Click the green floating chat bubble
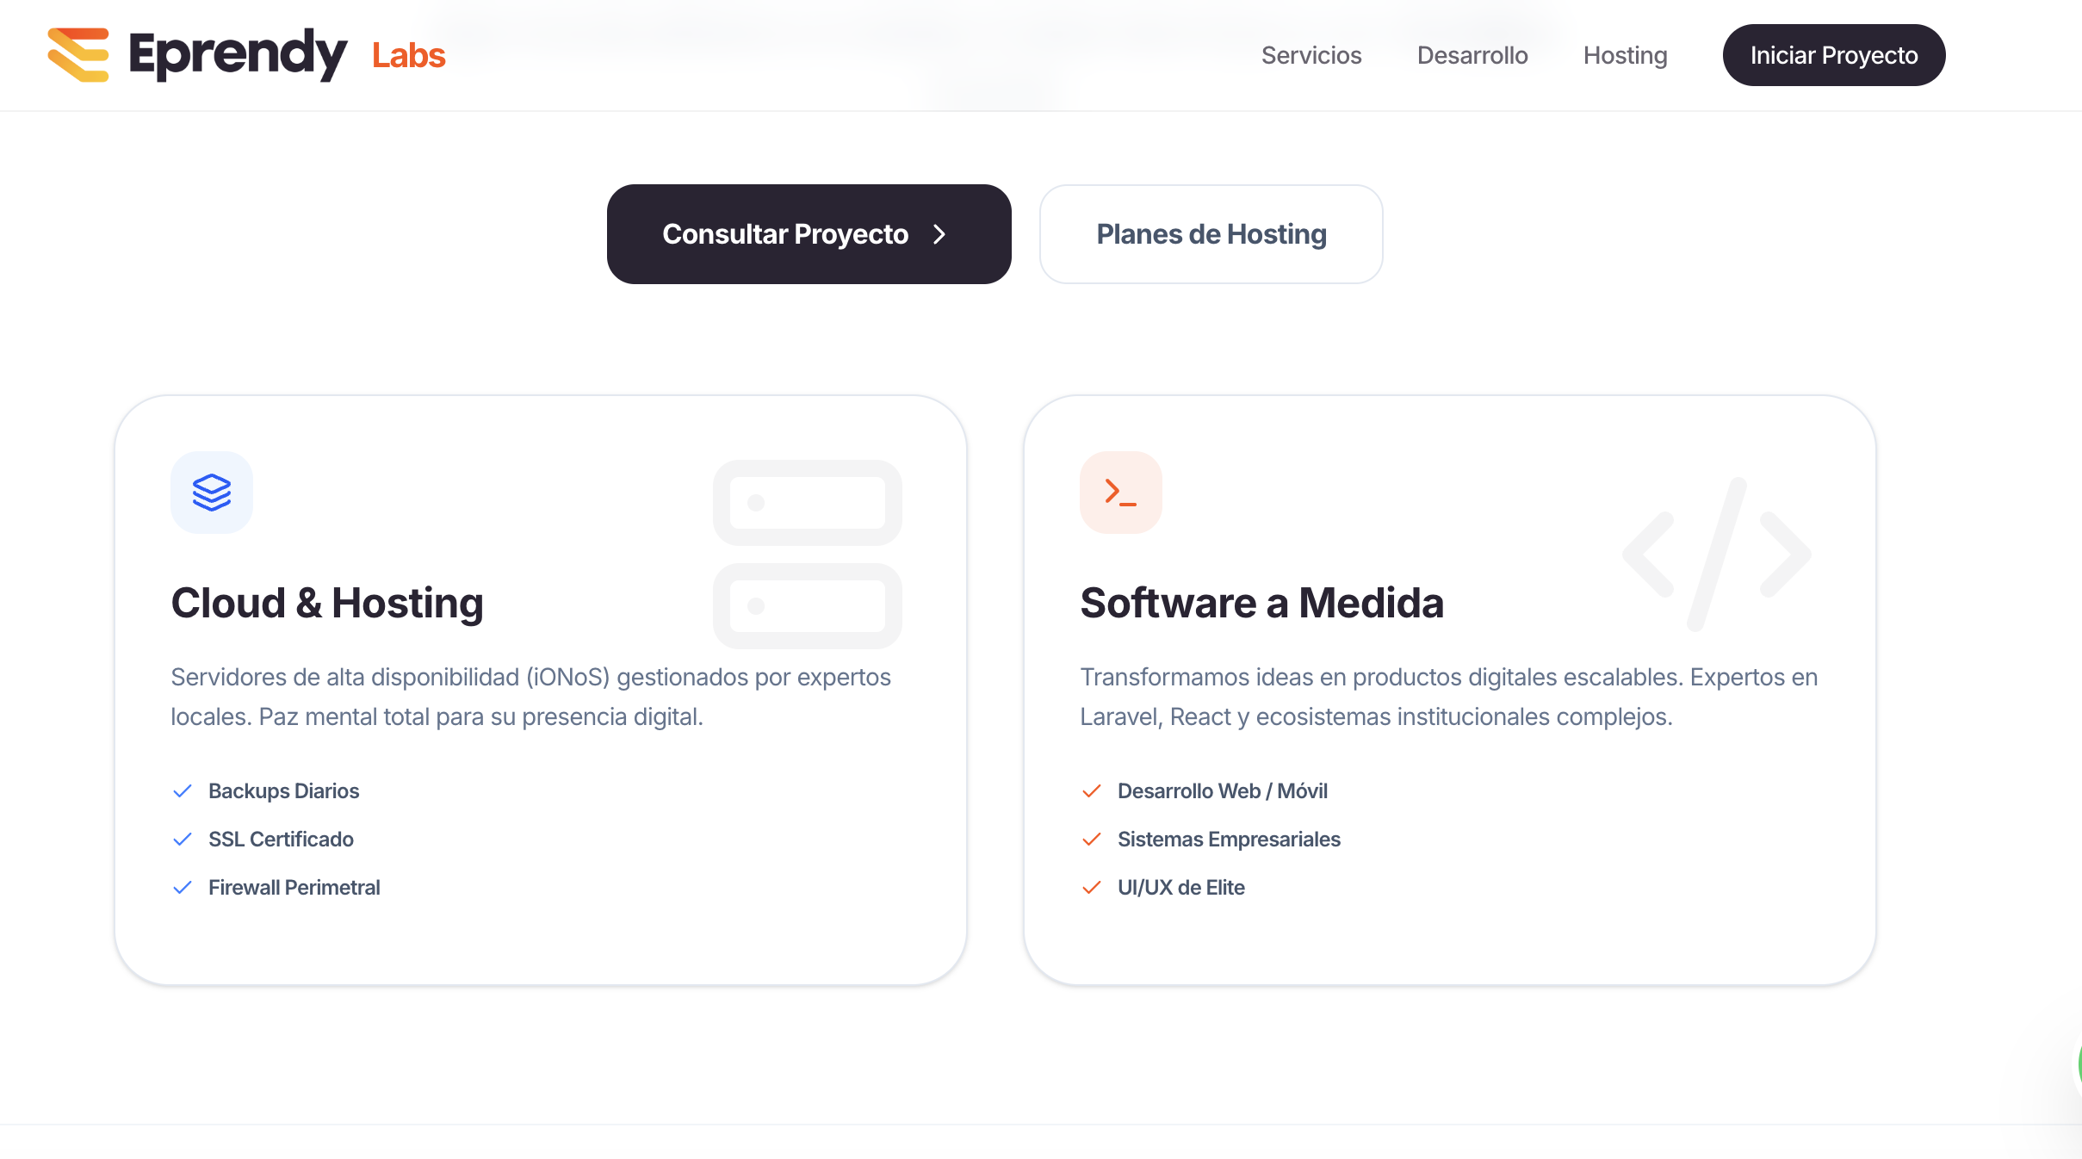This screenshot has width=2082, height=1159. 2079,1064
